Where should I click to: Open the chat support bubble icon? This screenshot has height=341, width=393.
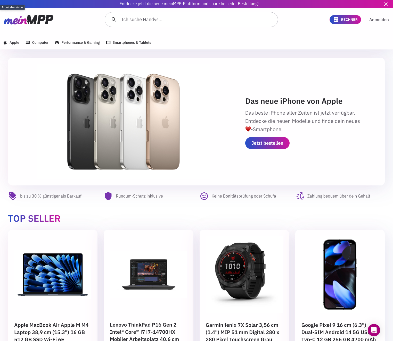374,330
